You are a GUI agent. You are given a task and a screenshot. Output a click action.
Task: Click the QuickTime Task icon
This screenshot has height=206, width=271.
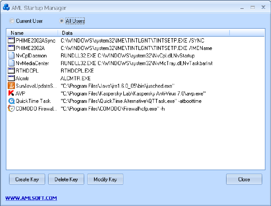[x=11, y=101]
